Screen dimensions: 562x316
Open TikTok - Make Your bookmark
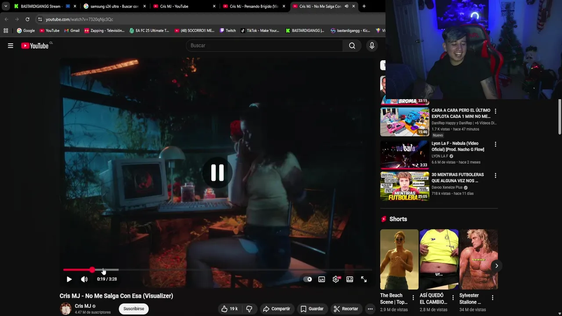click(x=260, y=31)
